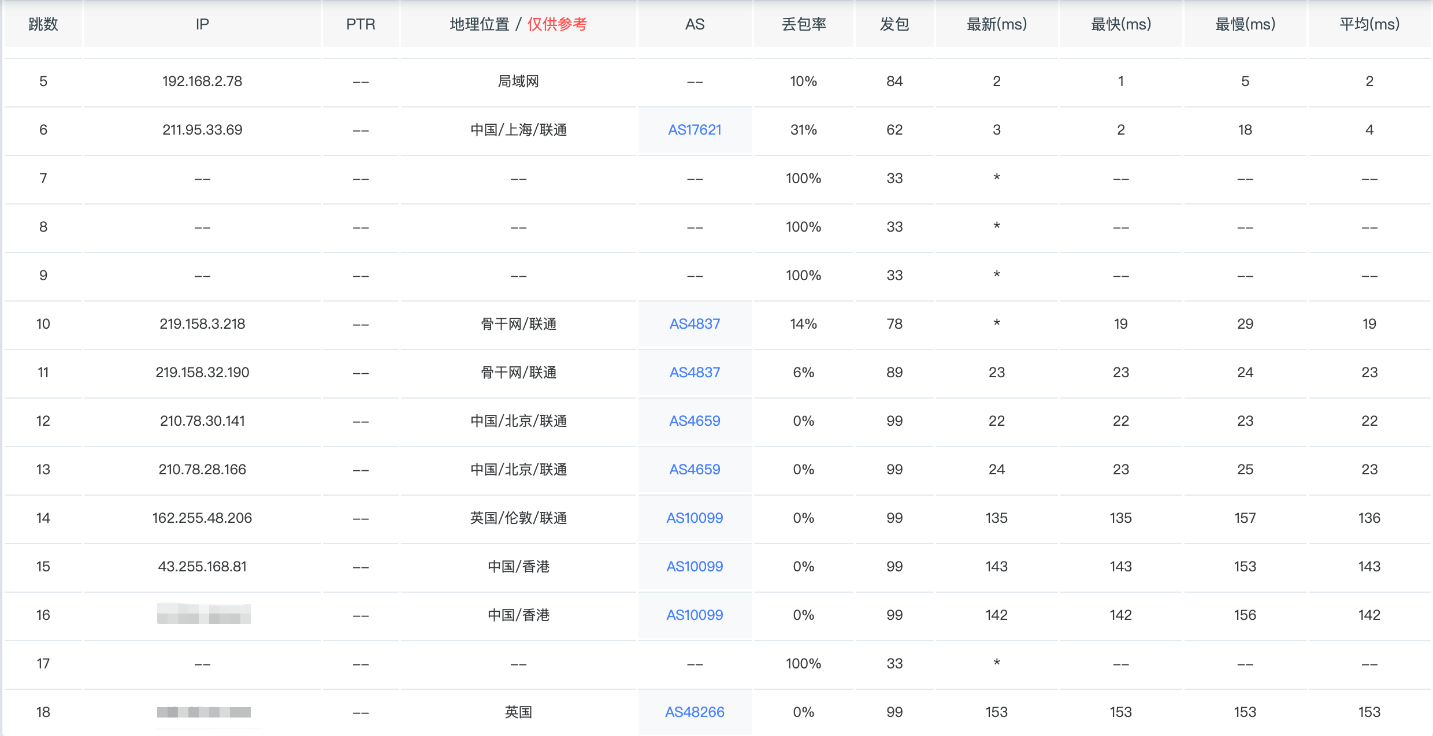
Task: Click the 最慢(ms) column header
Action: (x=1245, y=24)
